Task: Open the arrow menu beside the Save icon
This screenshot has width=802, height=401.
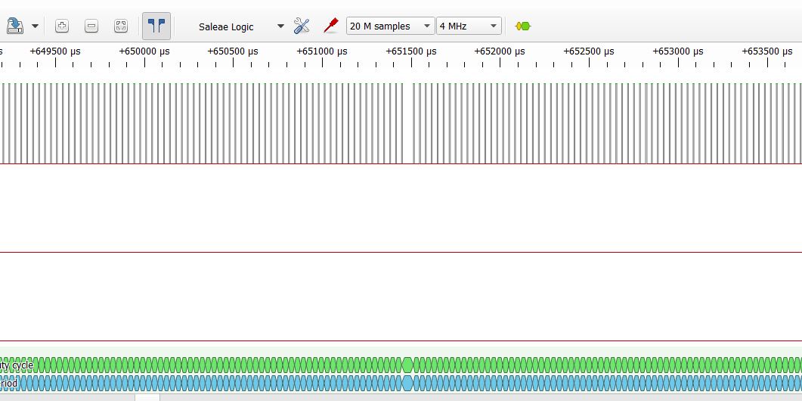Action: pos(35,26)
